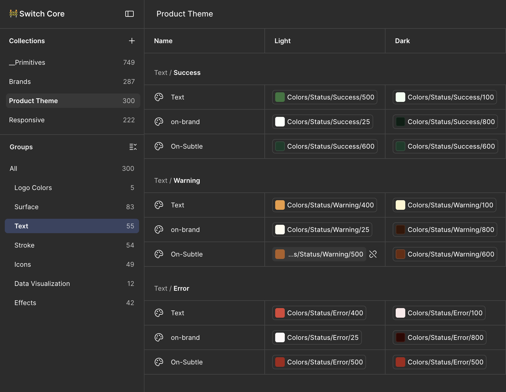
Task: Click the Text / Error group heading
Action: pyautogui.click(x=171, y=288)
